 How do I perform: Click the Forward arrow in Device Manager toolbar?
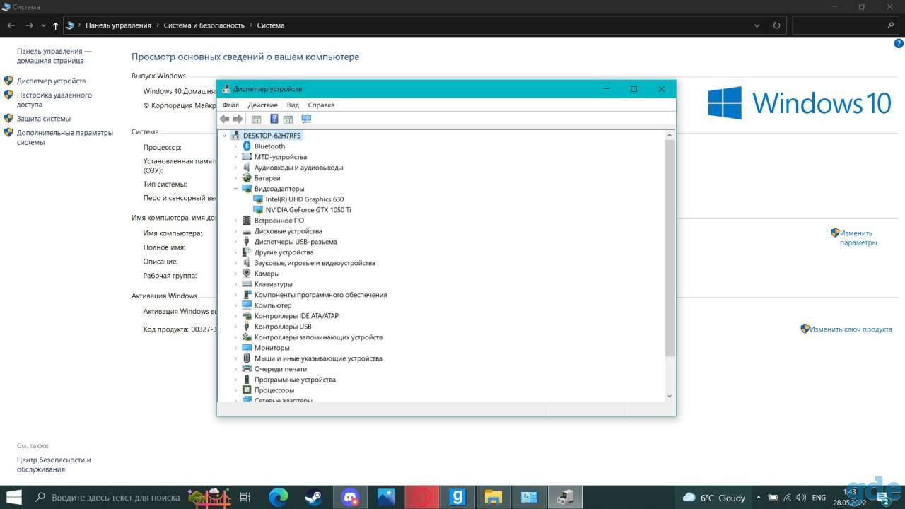tap(238, 119)
